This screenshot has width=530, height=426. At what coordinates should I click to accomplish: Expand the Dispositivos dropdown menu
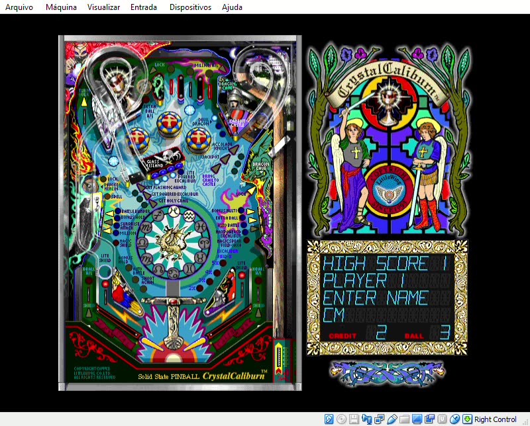click(189, 7)
